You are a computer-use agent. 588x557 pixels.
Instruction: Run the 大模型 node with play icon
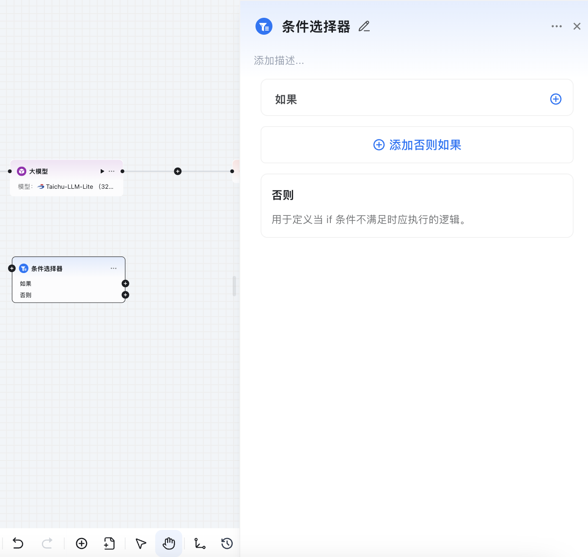pyautogui.click(x=102, y=171)
